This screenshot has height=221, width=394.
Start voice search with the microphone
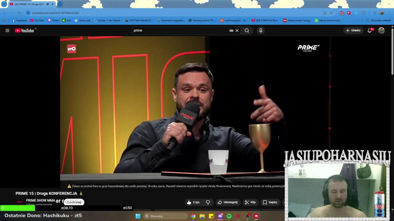261,30
